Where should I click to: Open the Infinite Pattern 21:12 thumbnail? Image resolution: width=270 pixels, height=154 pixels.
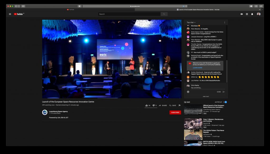(x=193, y=134)
